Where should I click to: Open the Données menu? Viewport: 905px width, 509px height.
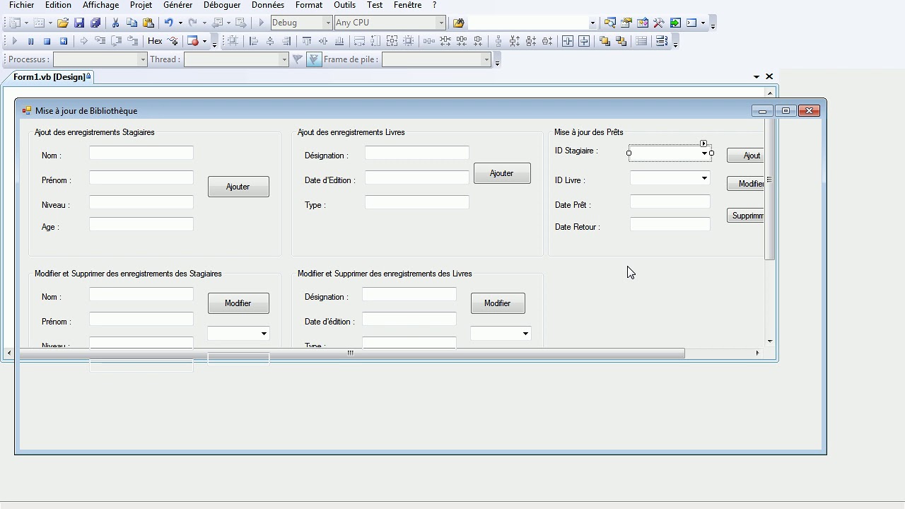[268, 5]
